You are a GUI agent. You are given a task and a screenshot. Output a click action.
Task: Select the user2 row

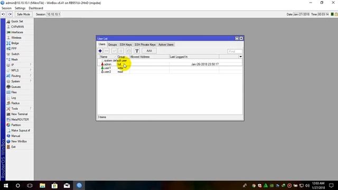tap(170, 72)
